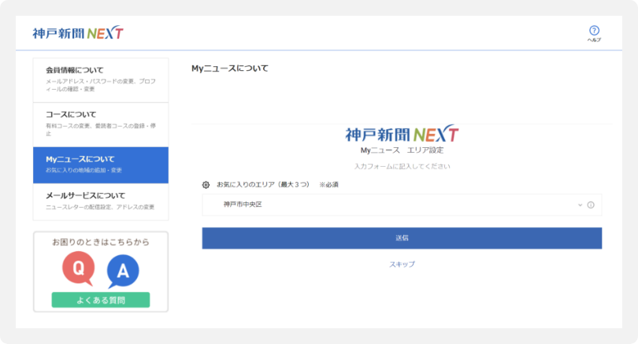This screenshot has width=638, height=344.
Task: Click the center 神戸新聞NEXT form logo
Action: (402, 133)
